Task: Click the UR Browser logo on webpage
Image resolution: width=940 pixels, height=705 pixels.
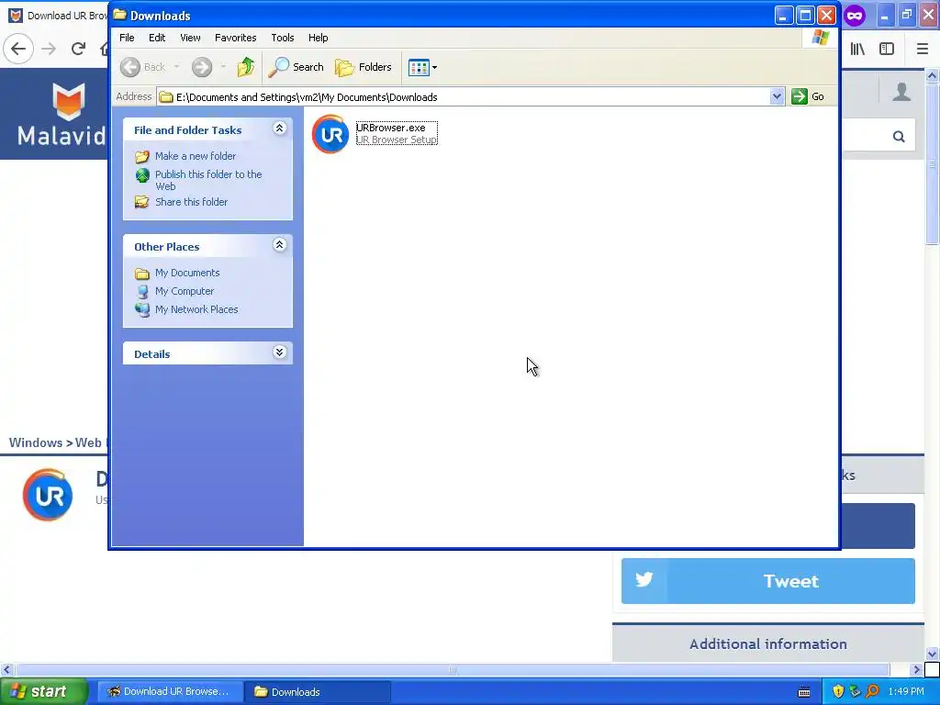Action: click(x=48, y=495)
